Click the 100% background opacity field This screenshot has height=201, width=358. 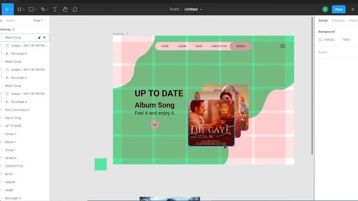click(x=346, y=40)
